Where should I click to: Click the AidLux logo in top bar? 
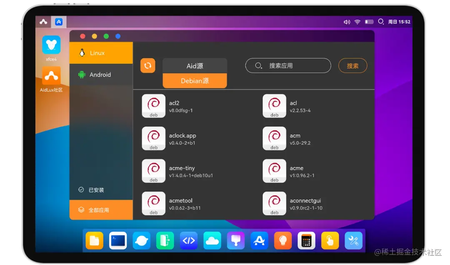tap(43, 22)
